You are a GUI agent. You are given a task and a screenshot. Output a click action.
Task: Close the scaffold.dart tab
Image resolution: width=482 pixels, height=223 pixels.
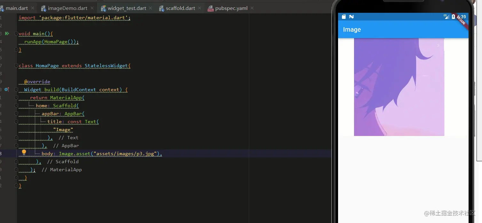click(x=200, y=8)
